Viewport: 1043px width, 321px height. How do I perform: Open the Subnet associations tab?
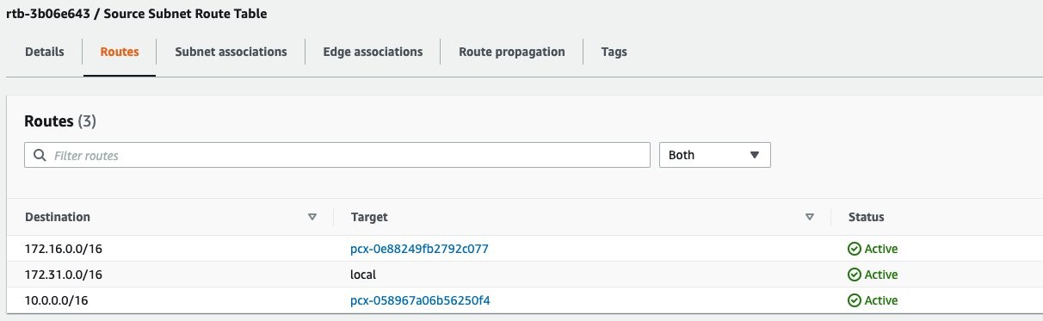point(231,52)
